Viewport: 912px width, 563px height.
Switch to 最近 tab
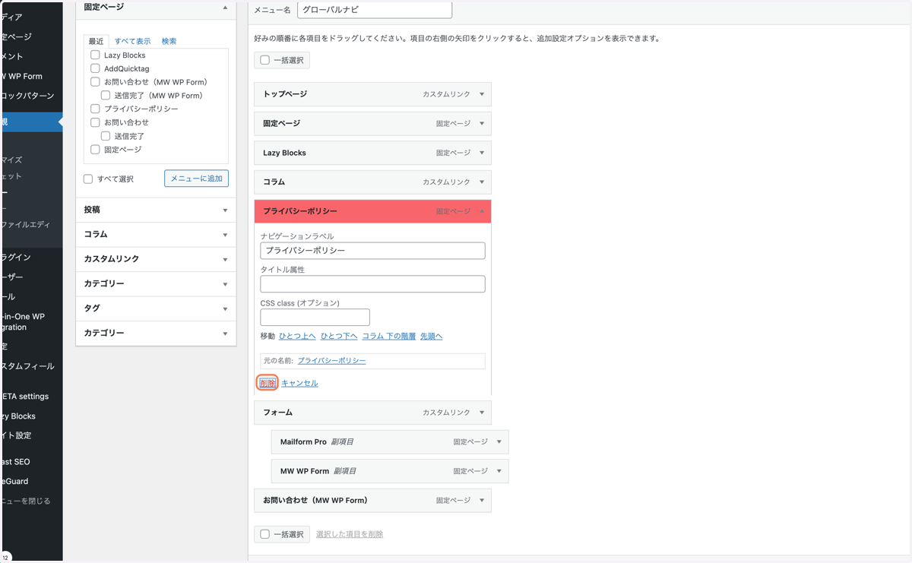tap(96, 41)
